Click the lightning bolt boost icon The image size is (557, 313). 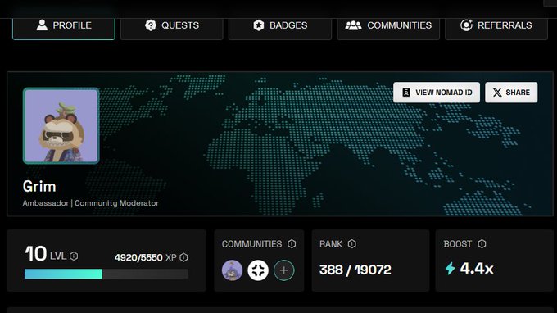(x=450, y=269)
